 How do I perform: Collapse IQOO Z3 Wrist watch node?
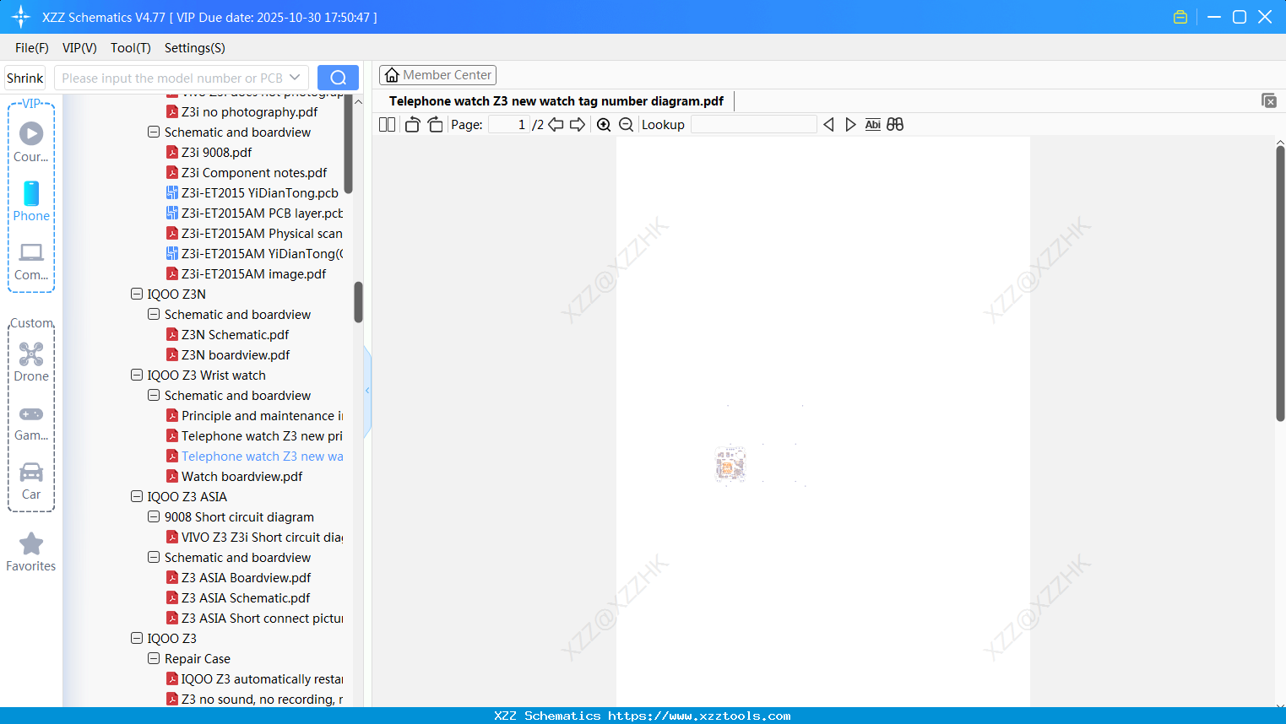pos(137,376)
